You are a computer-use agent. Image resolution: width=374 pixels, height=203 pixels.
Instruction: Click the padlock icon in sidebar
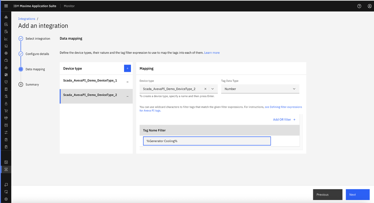click(6, 104)
